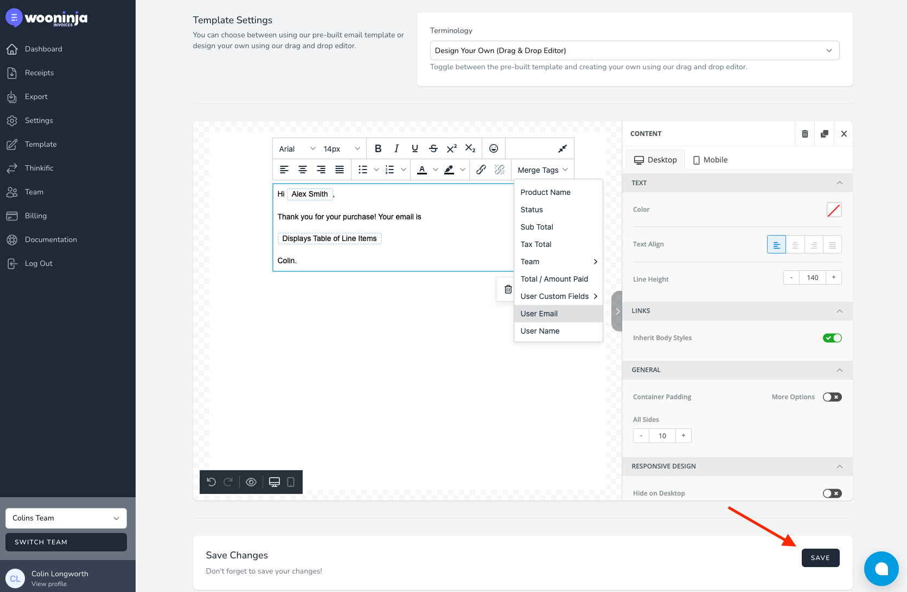Set text align to right in panel

point(814,245)
